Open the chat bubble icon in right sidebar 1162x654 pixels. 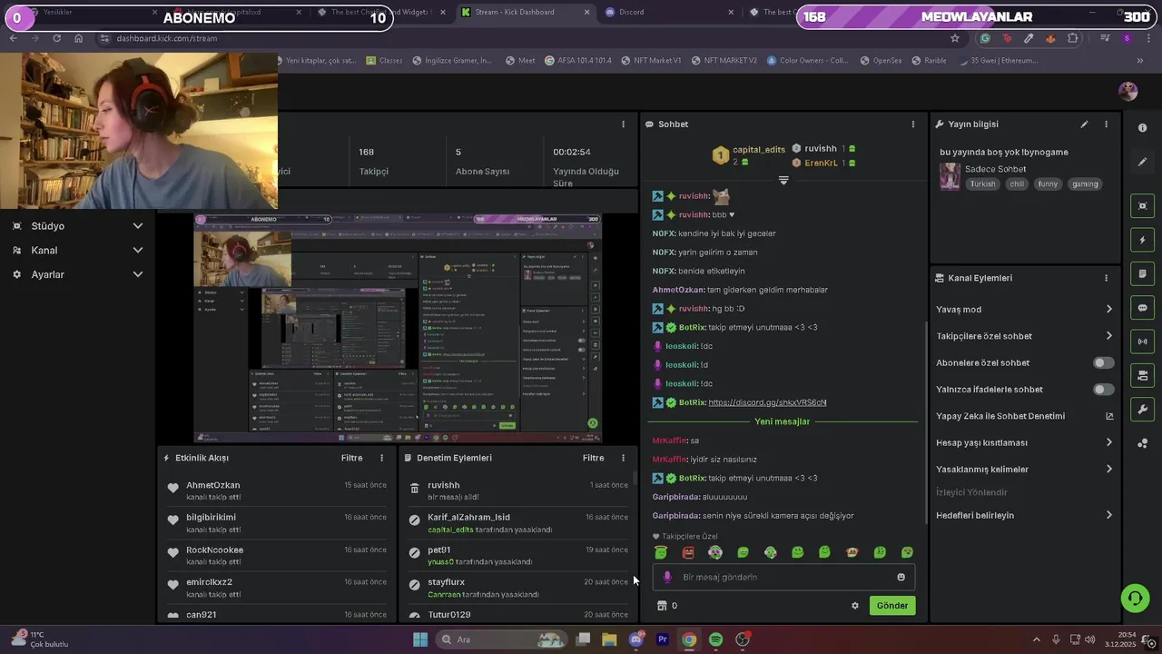coord(1142,308)
